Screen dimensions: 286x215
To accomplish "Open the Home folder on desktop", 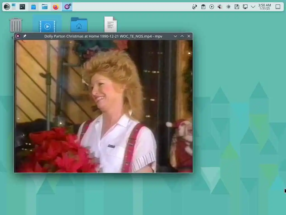I will click(79, 25).
